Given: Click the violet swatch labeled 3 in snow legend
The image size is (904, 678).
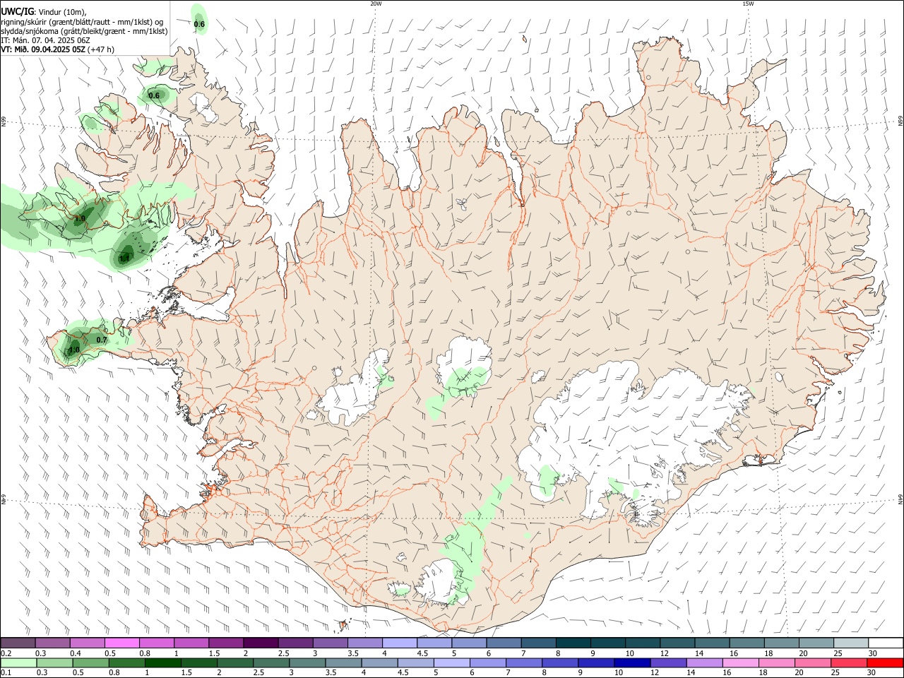Looking at the screenshot, I should click(x=330, y=643).
